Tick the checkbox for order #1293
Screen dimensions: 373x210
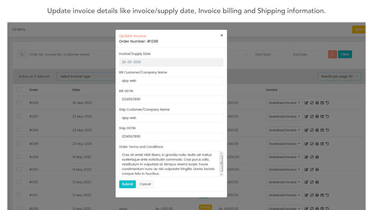coord(19,169)
